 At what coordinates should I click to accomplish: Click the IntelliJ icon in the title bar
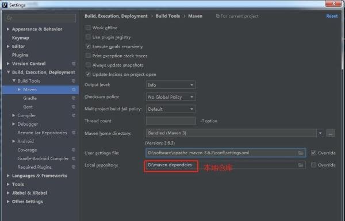5,5
